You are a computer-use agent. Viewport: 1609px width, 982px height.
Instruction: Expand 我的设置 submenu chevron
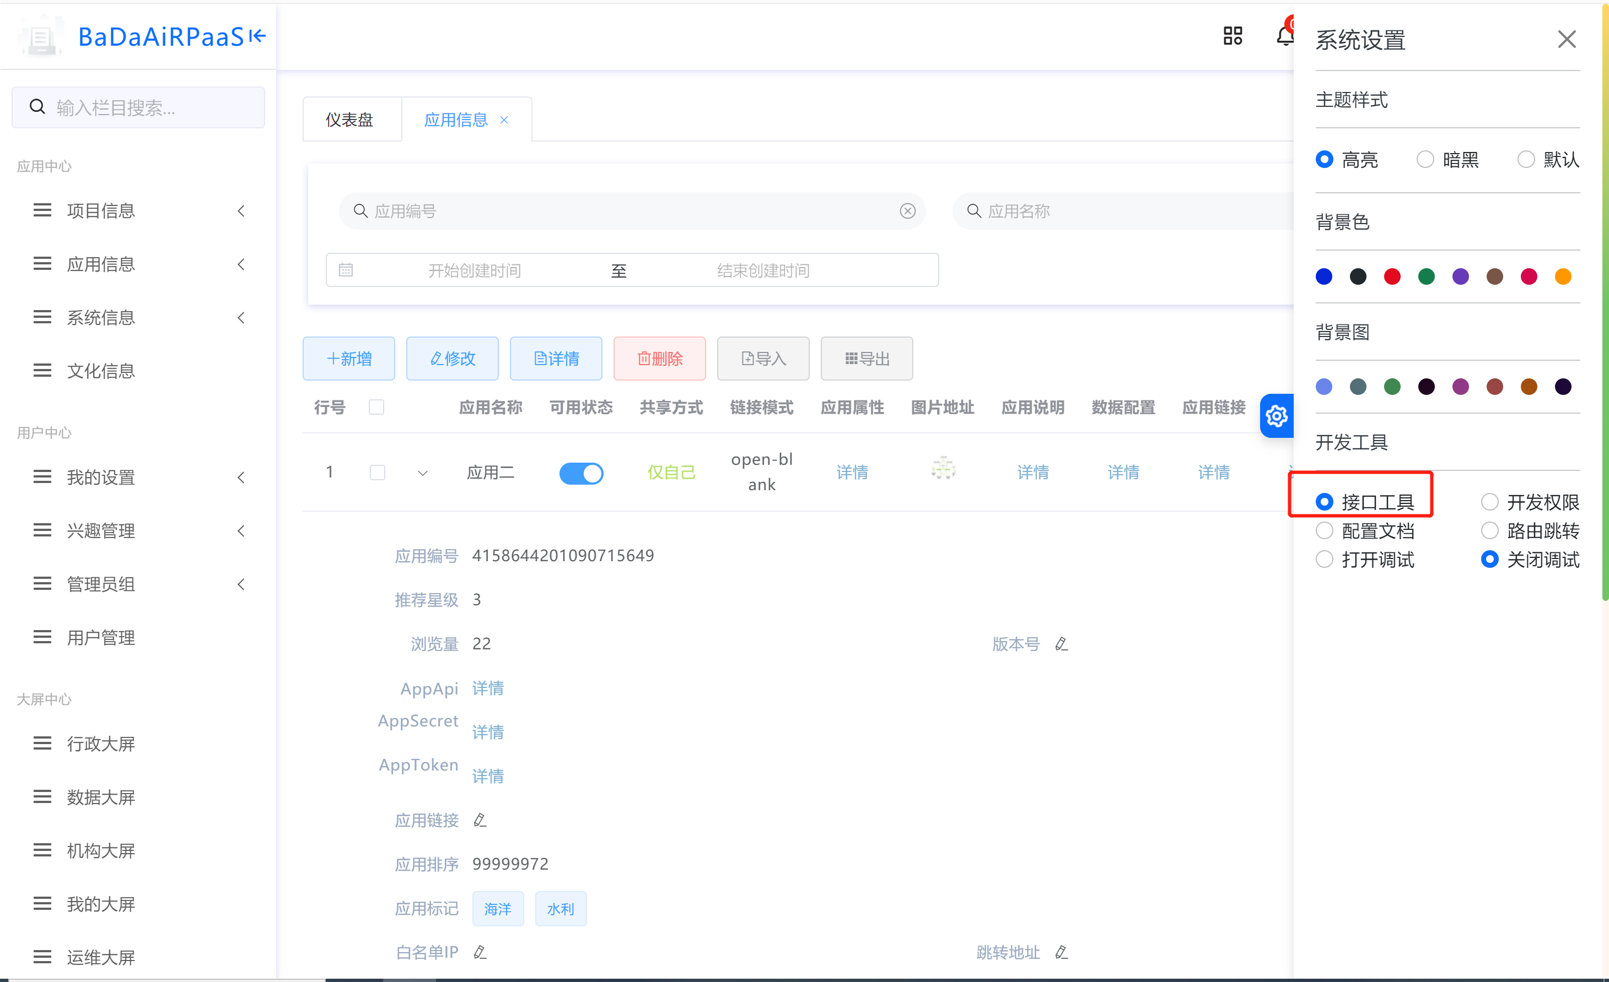[241, 478]
